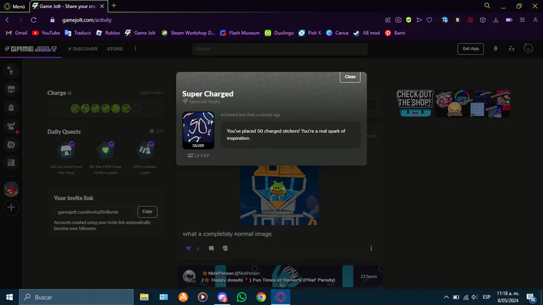Open Be the FIRST one to like quest

click(105, 158)
